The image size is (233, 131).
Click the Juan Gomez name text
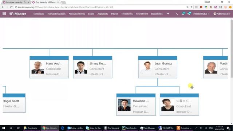tap(163, 63)
